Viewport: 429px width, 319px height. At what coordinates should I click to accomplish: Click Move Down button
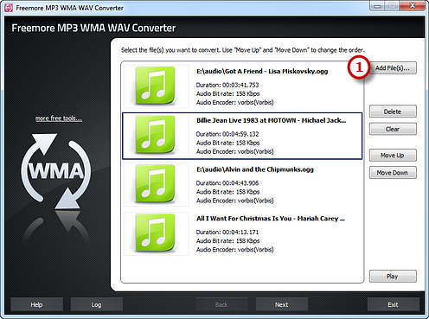(393, 173)
